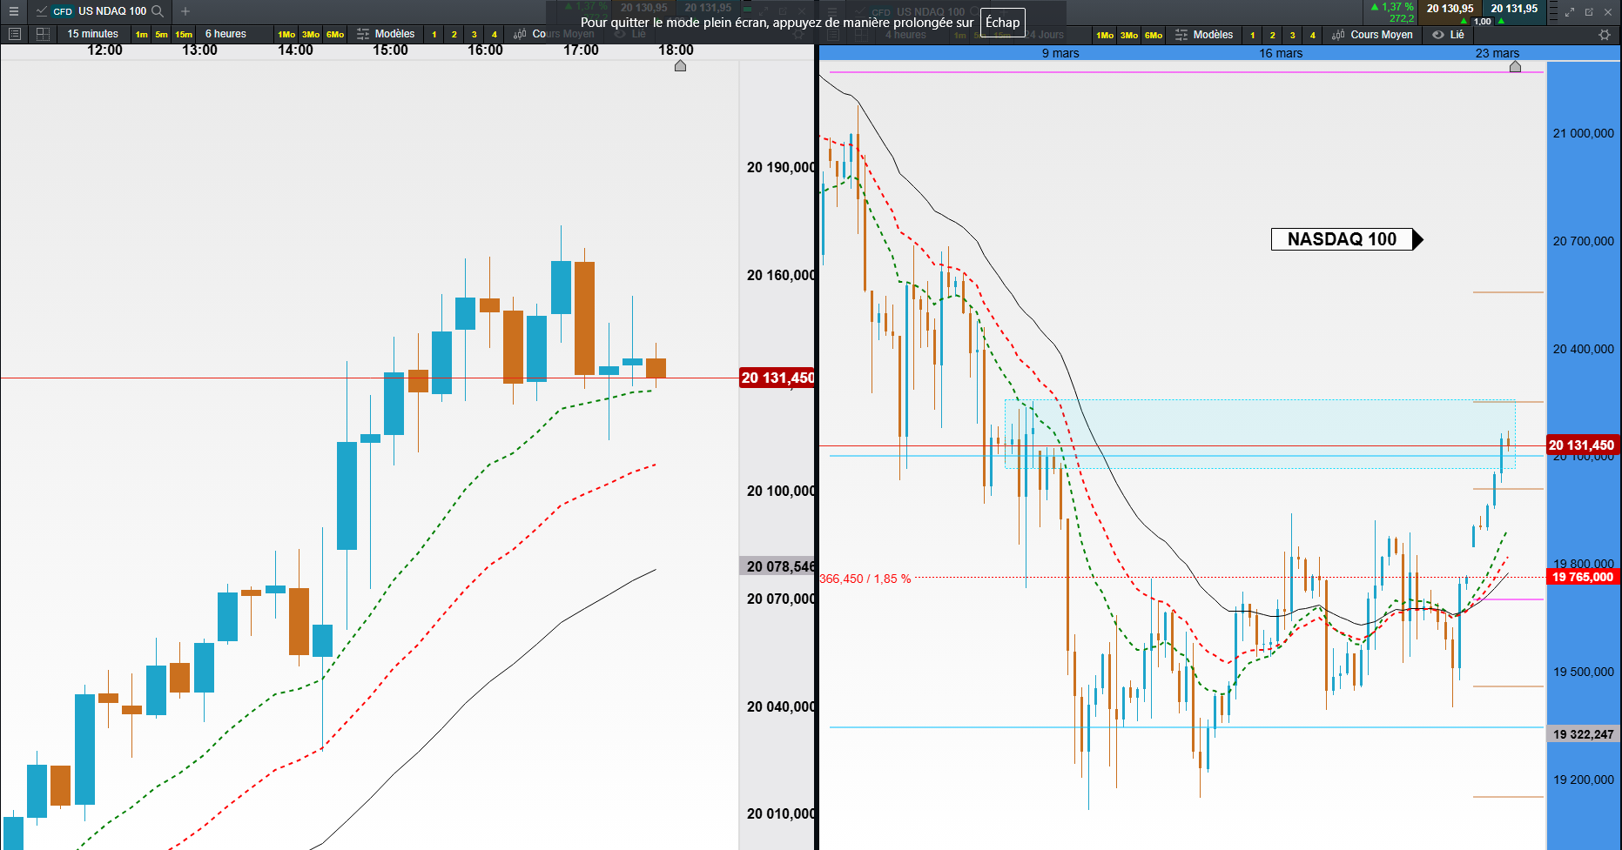The image size is (1622, 850).
Task: Click the candlestick icon in right toolbar
Action: pos(1338,35)
